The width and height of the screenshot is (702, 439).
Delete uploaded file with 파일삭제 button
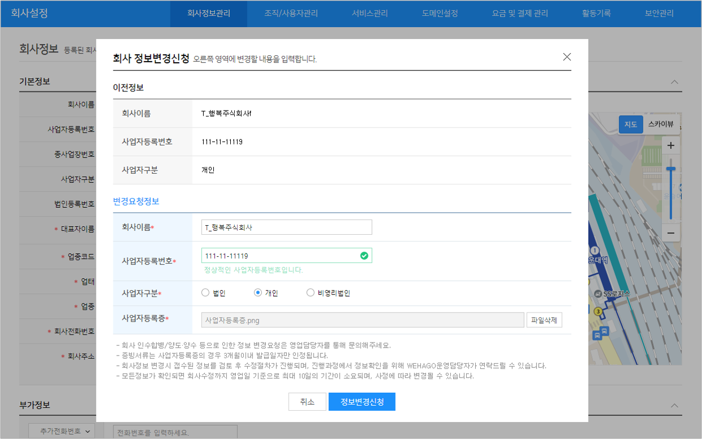[544, 320]
